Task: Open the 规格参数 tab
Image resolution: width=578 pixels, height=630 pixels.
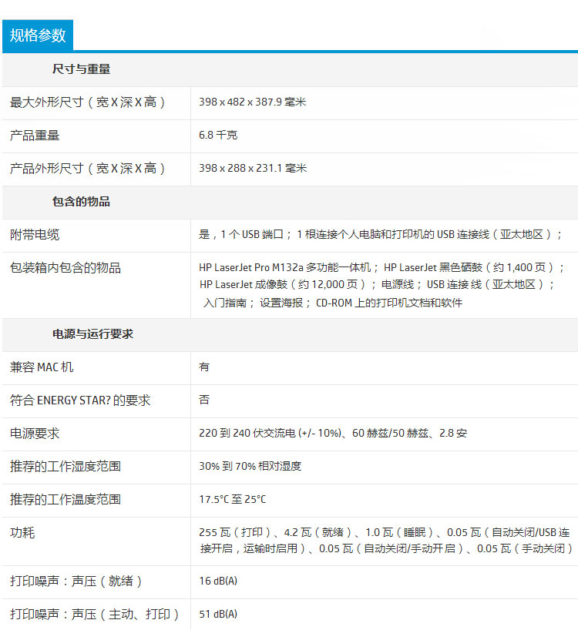Action: 38,35
